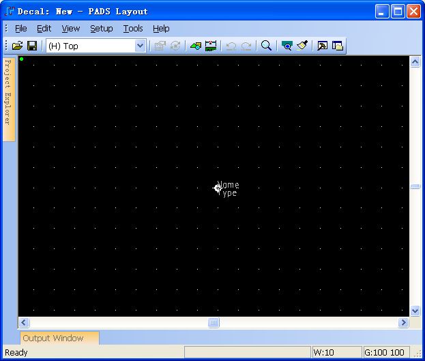Select the Zoom magnifier tool
The width and height of the screenshot is (425, 361).
pos(266,46)
